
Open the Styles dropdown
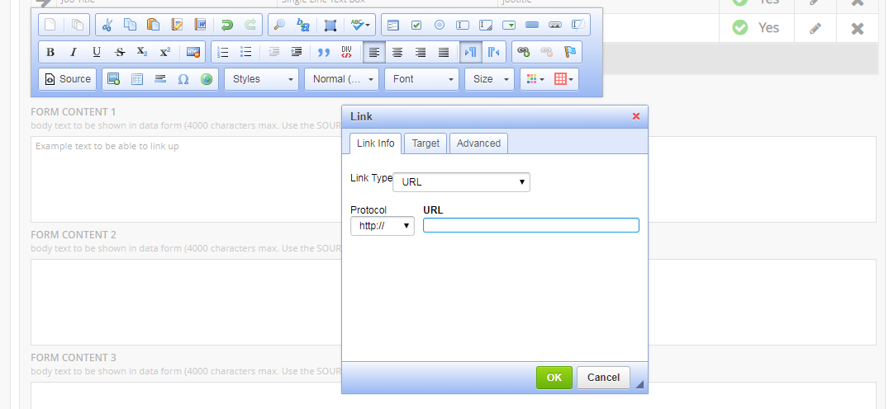coord(261,79)
